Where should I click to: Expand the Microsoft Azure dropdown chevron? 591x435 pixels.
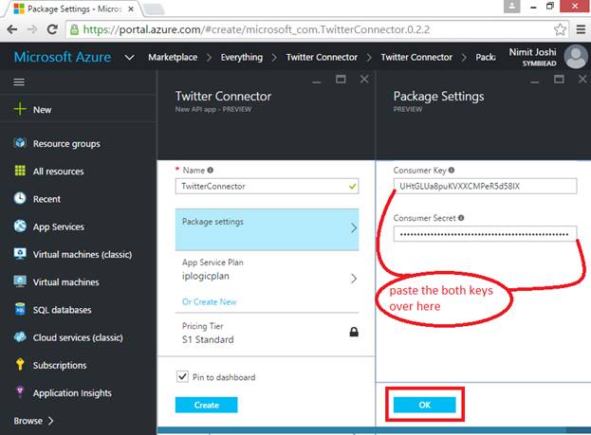point(129,58)
